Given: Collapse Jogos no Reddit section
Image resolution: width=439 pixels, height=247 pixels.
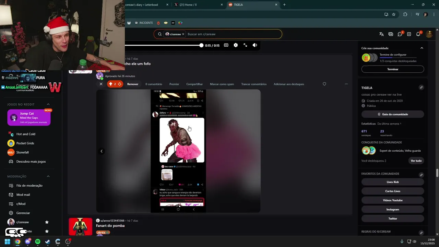Looking at the screenshot, I should (48, 104).
